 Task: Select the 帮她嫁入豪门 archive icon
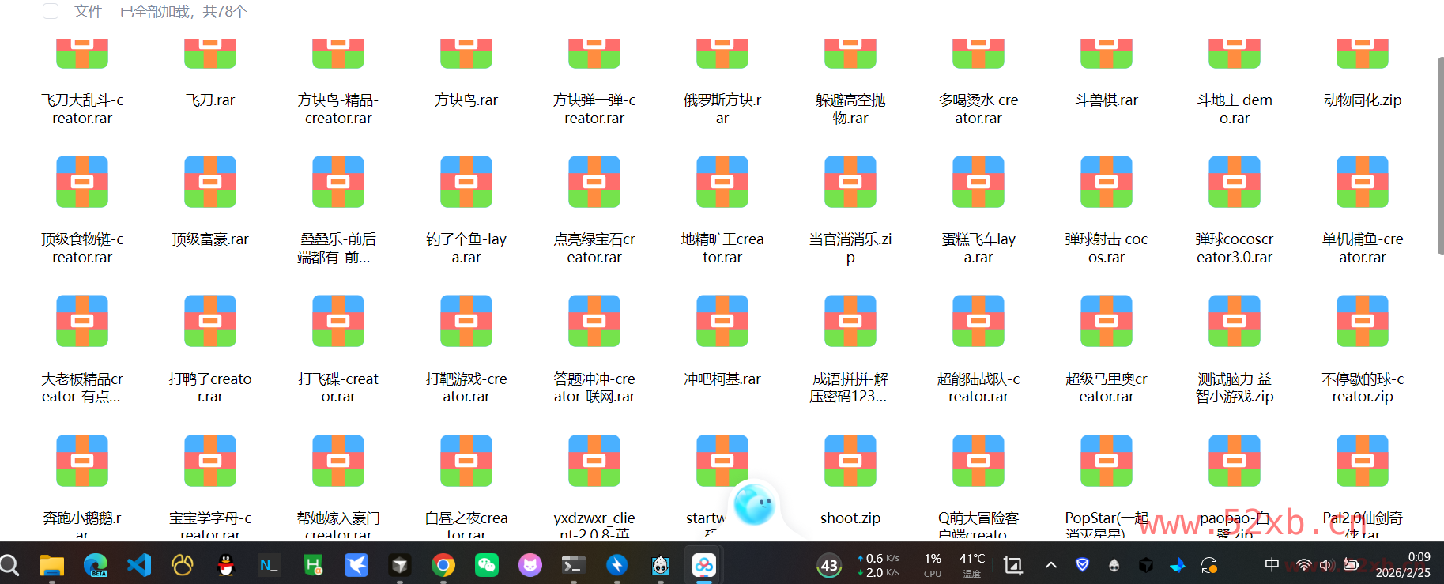338,461
